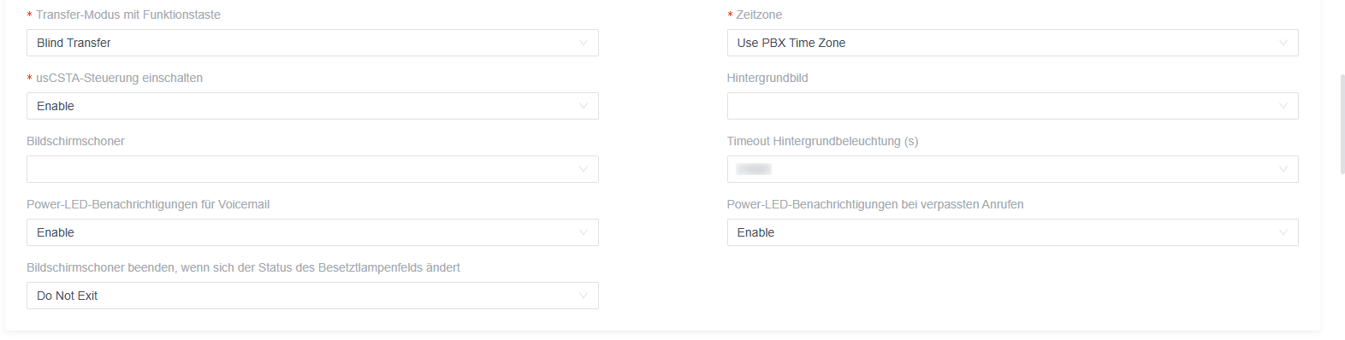The width and height of the screenshot is (1345, 340).
Task: Open the Do Not Exit dropdown
Action: tap(312, 296)
